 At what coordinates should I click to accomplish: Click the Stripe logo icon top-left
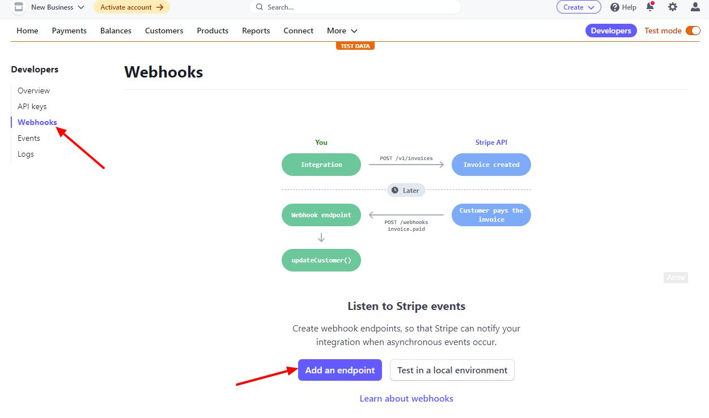pyautogui.click(x=18, y=7)
